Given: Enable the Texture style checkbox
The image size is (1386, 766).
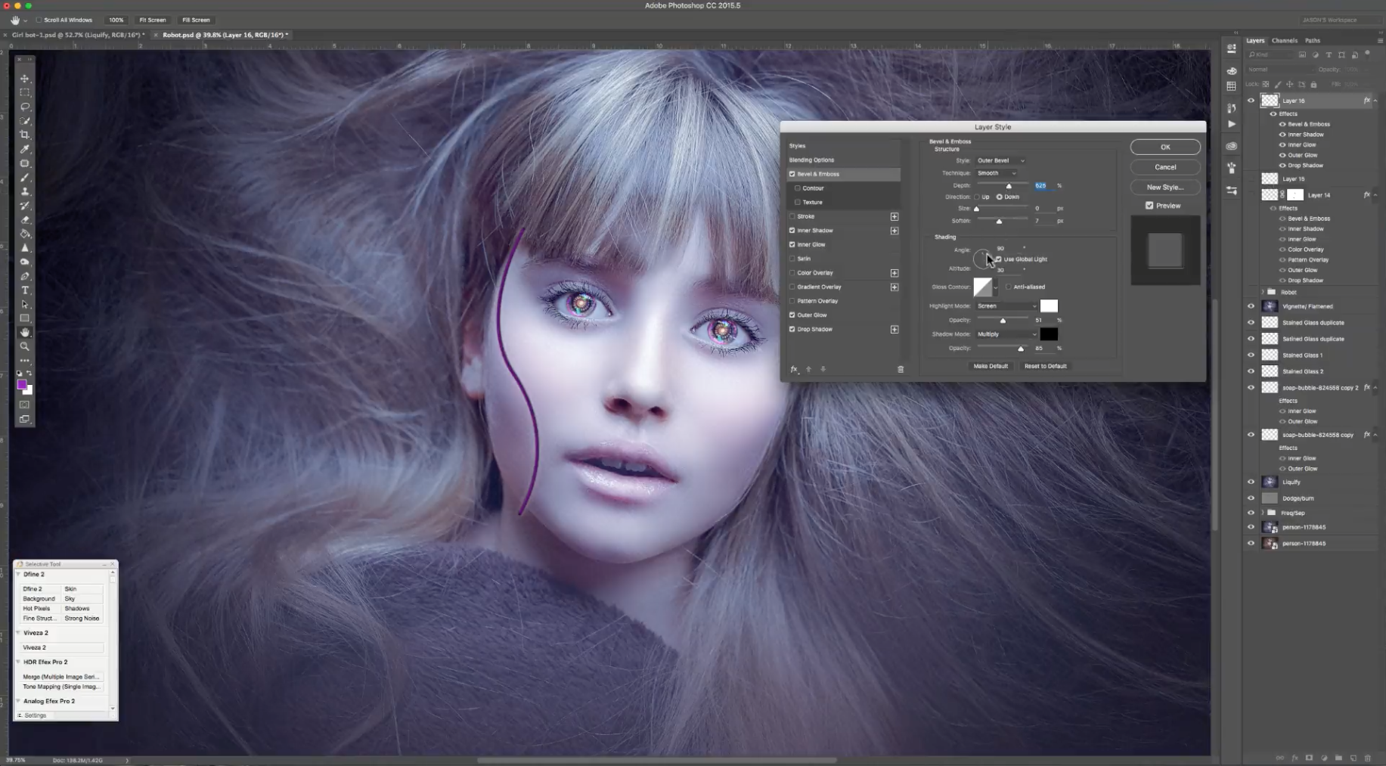Looking at the screenshot, I should click(x=798, y=202).
